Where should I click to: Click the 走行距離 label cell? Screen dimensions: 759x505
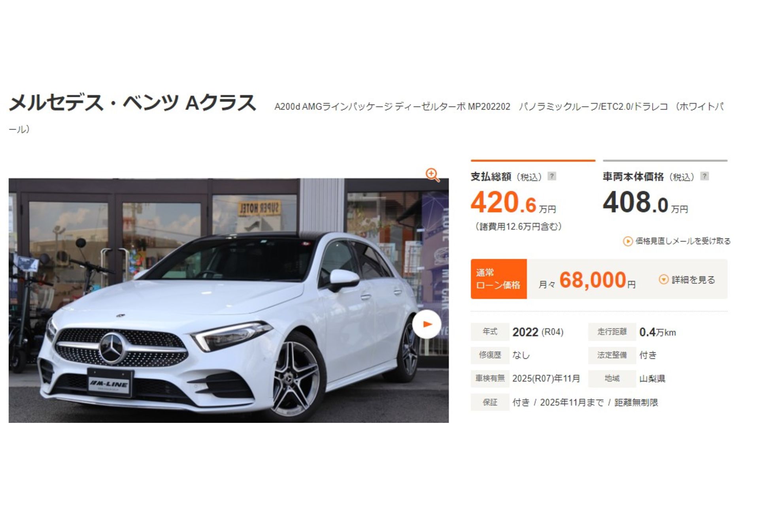(x=612, y=332)
